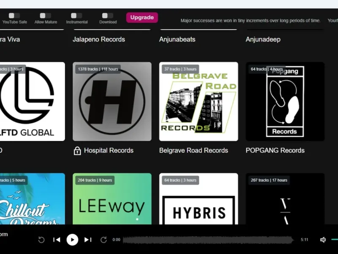Start playback with the play button
338x254 pixels.
pos(72,240)
